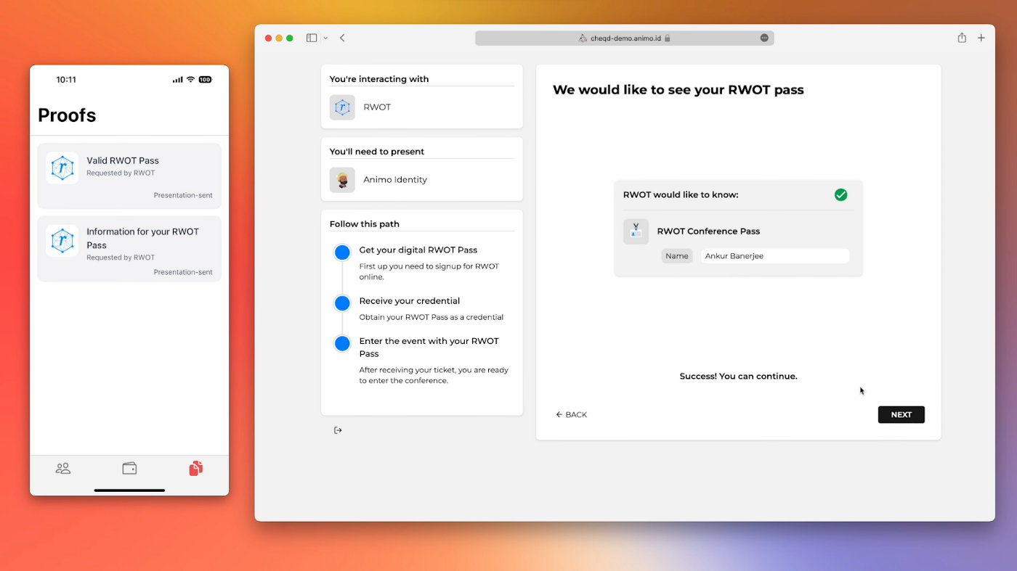Click the logout icon below path panel
The width and height of the screenshot is (1017, 571).
pos(338,430)
